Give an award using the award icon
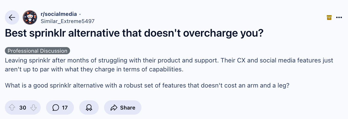The image size is (348, 119). (x=89, y=107)
